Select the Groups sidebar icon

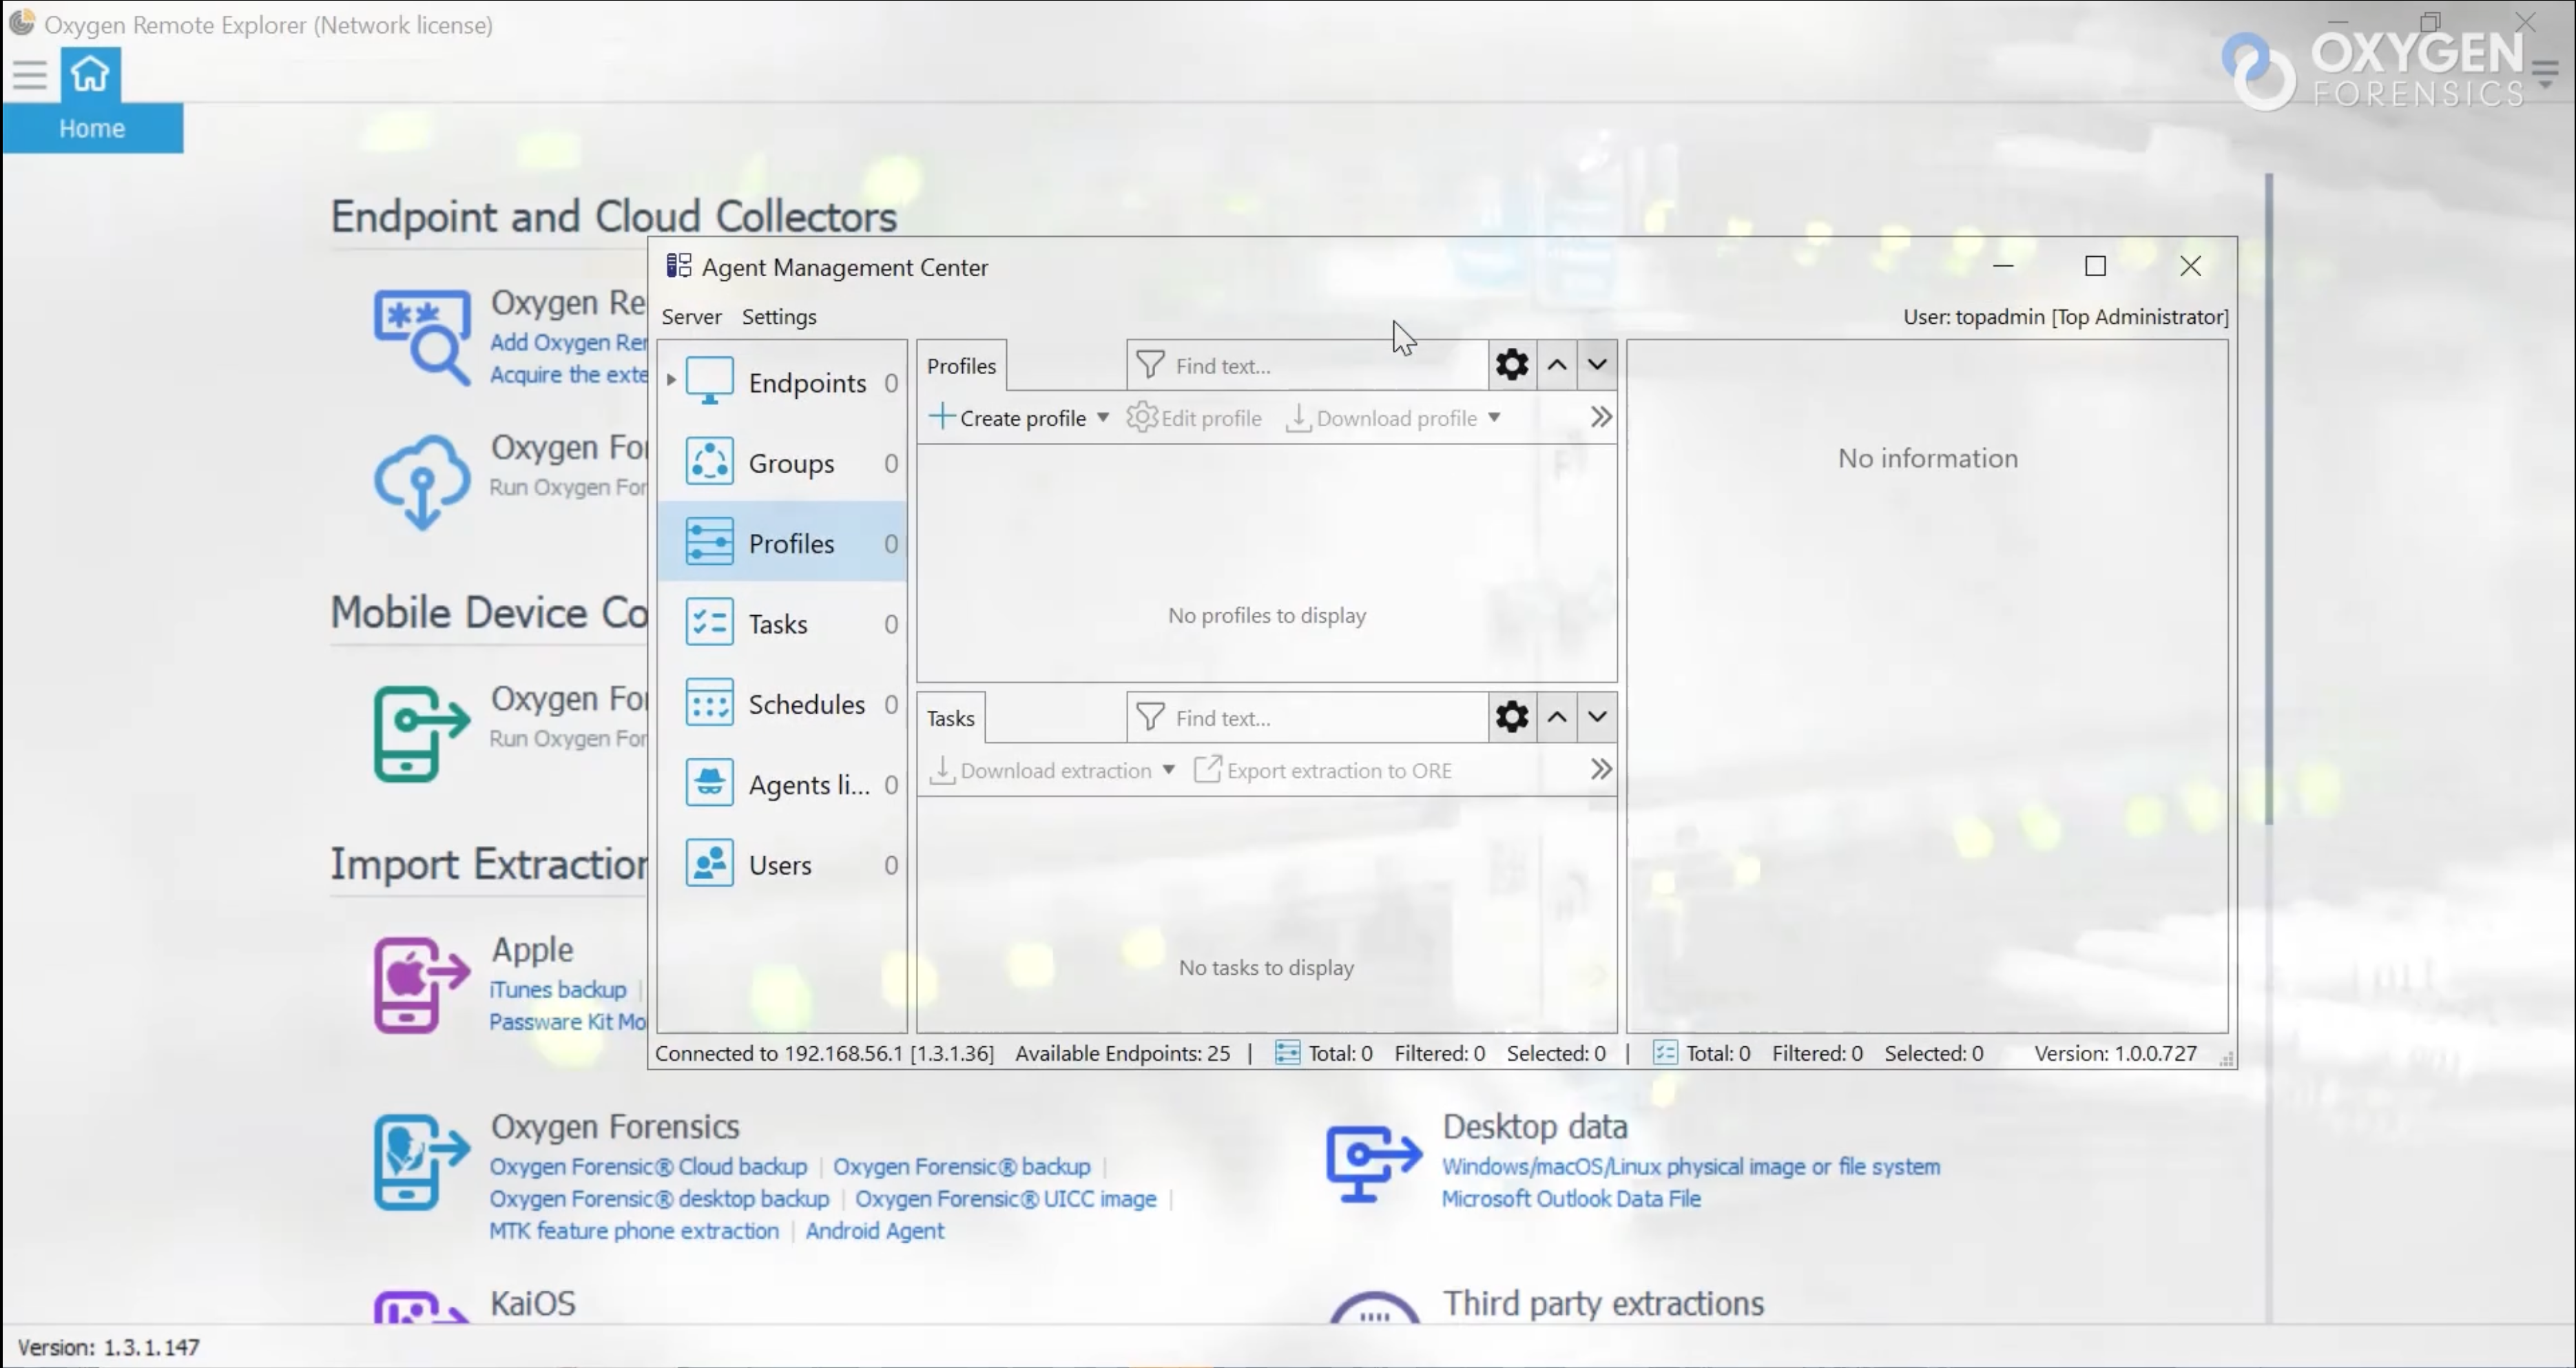(709, 462)
